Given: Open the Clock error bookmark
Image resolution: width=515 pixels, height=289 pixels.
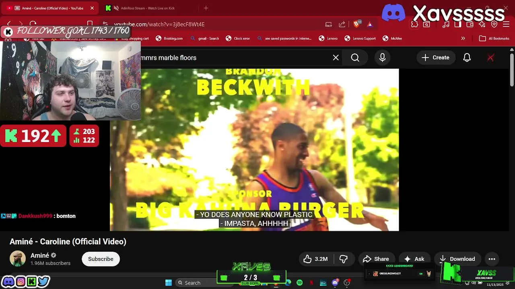Looking at the screenshot, I should 238,39.
